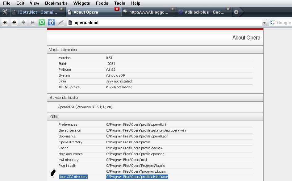Go back with the Back arrow
Screen dimensions: 292x181
(14, 23)
